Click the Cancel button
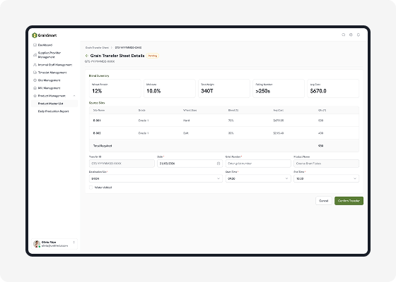The width and height of the screenshot is (396, 282). pyautogui.click(x=324, y=201)
